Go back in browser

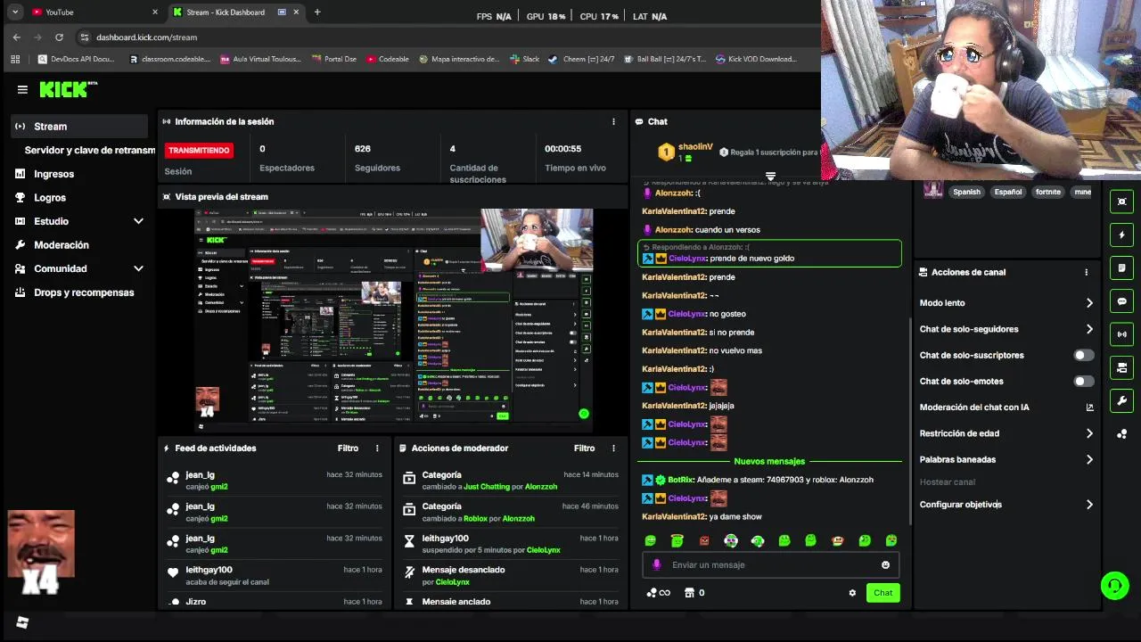pyautogui.click(x=17, y=37)
